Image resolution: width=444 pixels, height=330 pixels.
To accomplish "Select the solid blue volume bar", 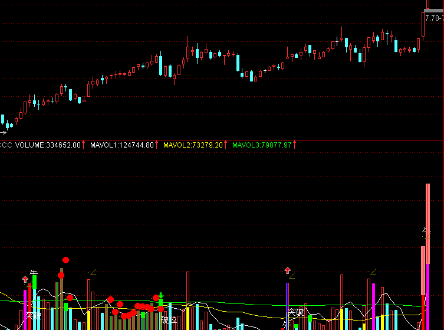I will 287,306.
